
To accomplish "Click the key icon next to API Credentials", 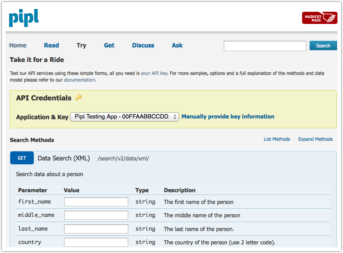I will [x=78, y=97].
